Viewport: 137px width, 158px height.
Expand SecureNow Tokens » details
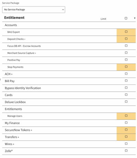click(x=19, y=130)
